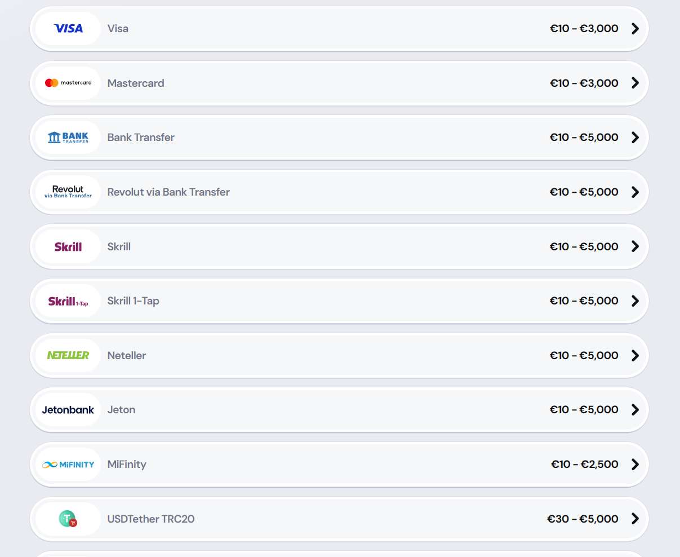
Task: Select the MiFinity infinity logo
Action: pyautogui.click(x=68, y=465)
